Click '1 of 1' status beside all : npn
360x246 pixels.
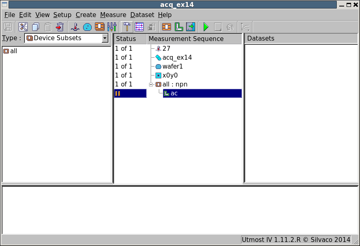(x=123, y=84)
